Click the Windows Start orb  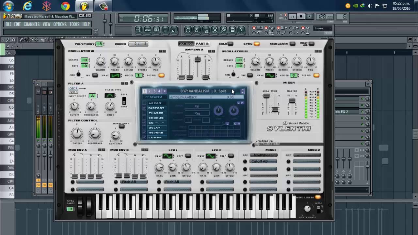point(8,6)
